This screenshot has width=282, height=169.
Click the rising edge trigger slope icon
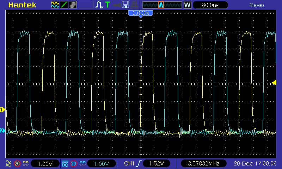coord(139,163)
